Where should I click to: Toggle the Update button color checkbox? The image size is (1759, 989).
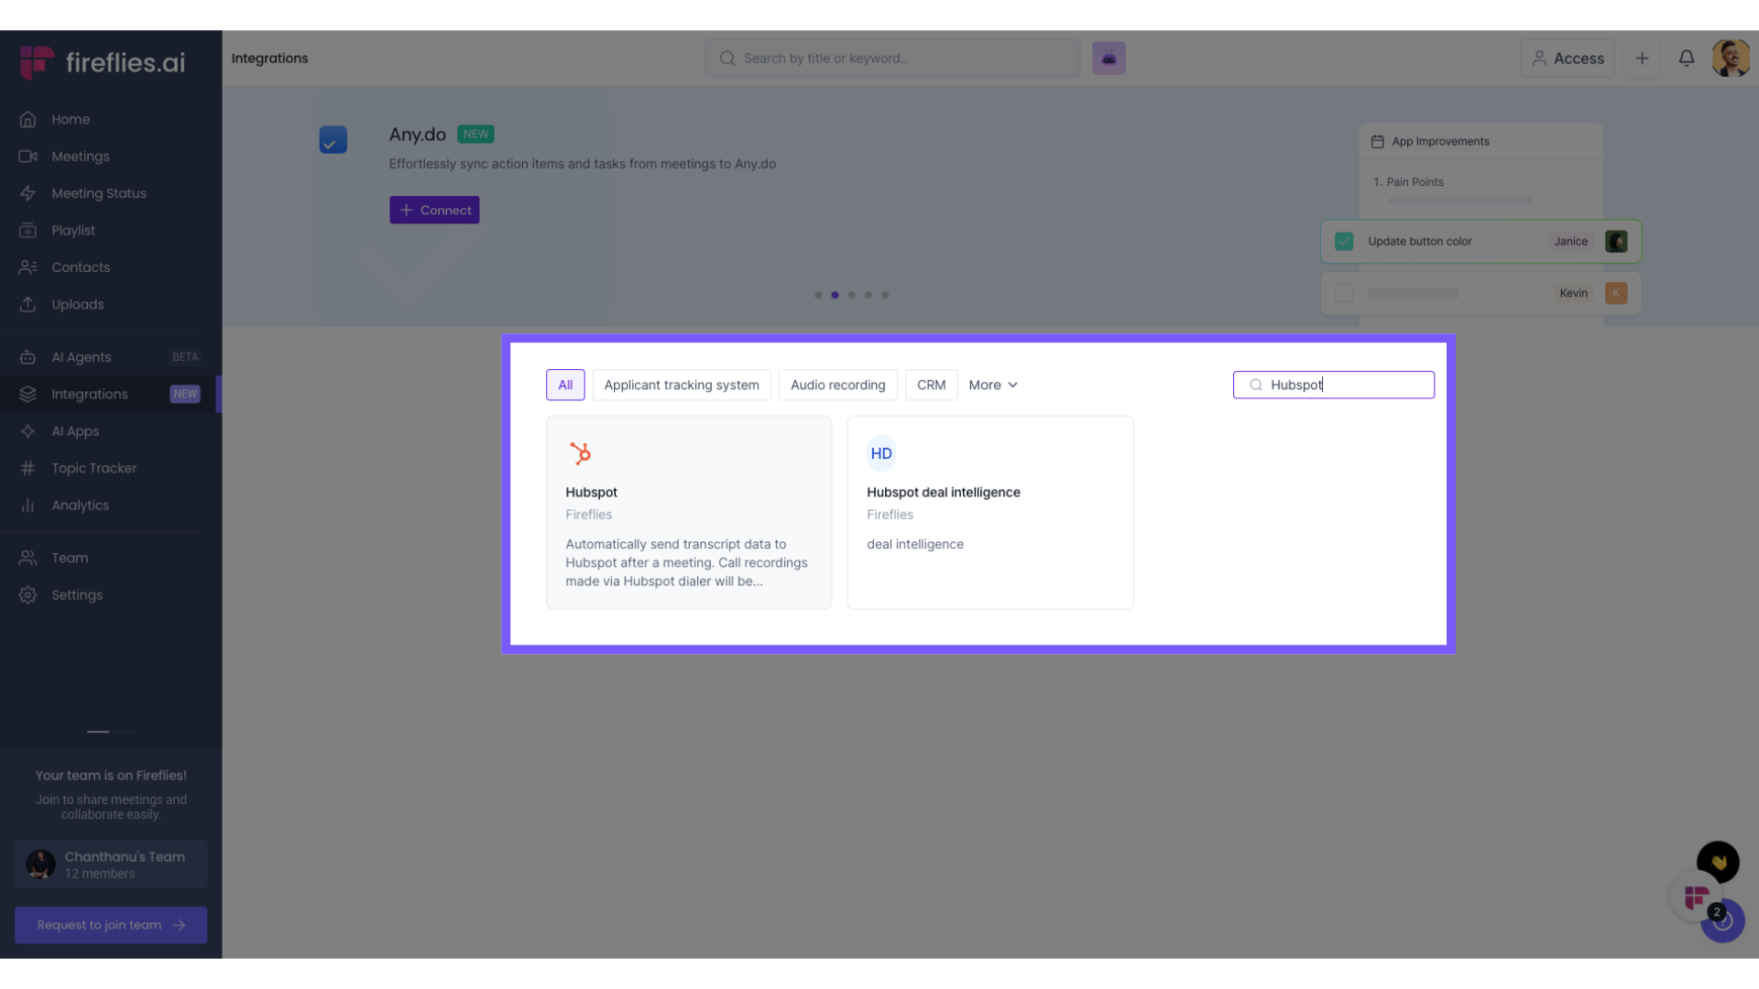[1344, 242]
